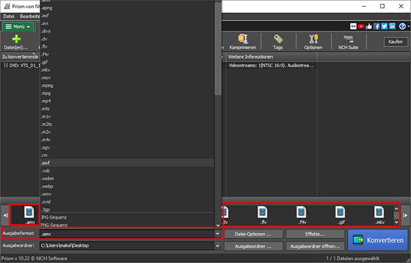Select the .amv format icon

29,215
